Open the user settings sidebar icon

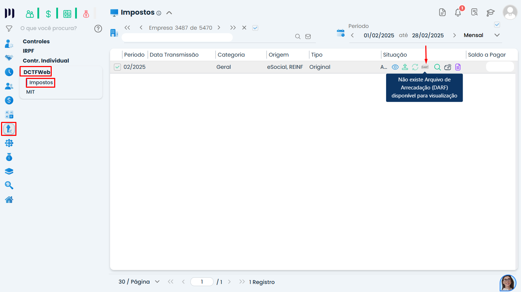click(x=9, y=44)
